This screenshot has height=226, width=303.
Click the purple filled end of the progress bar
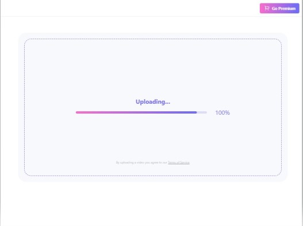click(x=193, y=112)
